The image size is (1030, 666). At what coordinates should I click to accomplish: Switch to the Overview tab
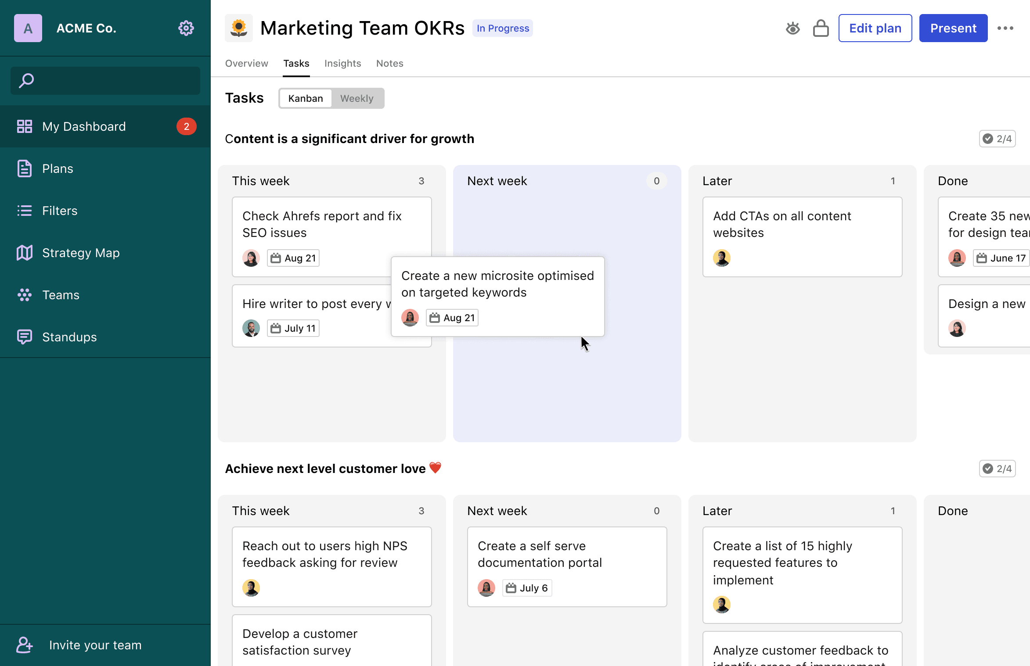pos(247,63)
